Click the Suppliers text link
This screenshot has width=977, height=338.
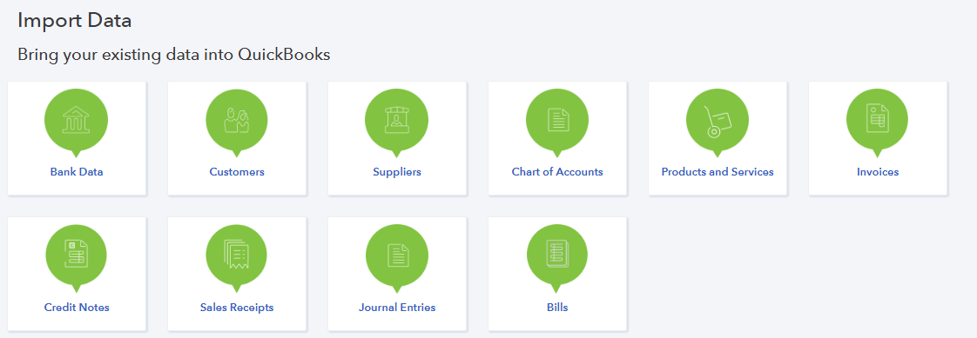[x=397, y=172]
